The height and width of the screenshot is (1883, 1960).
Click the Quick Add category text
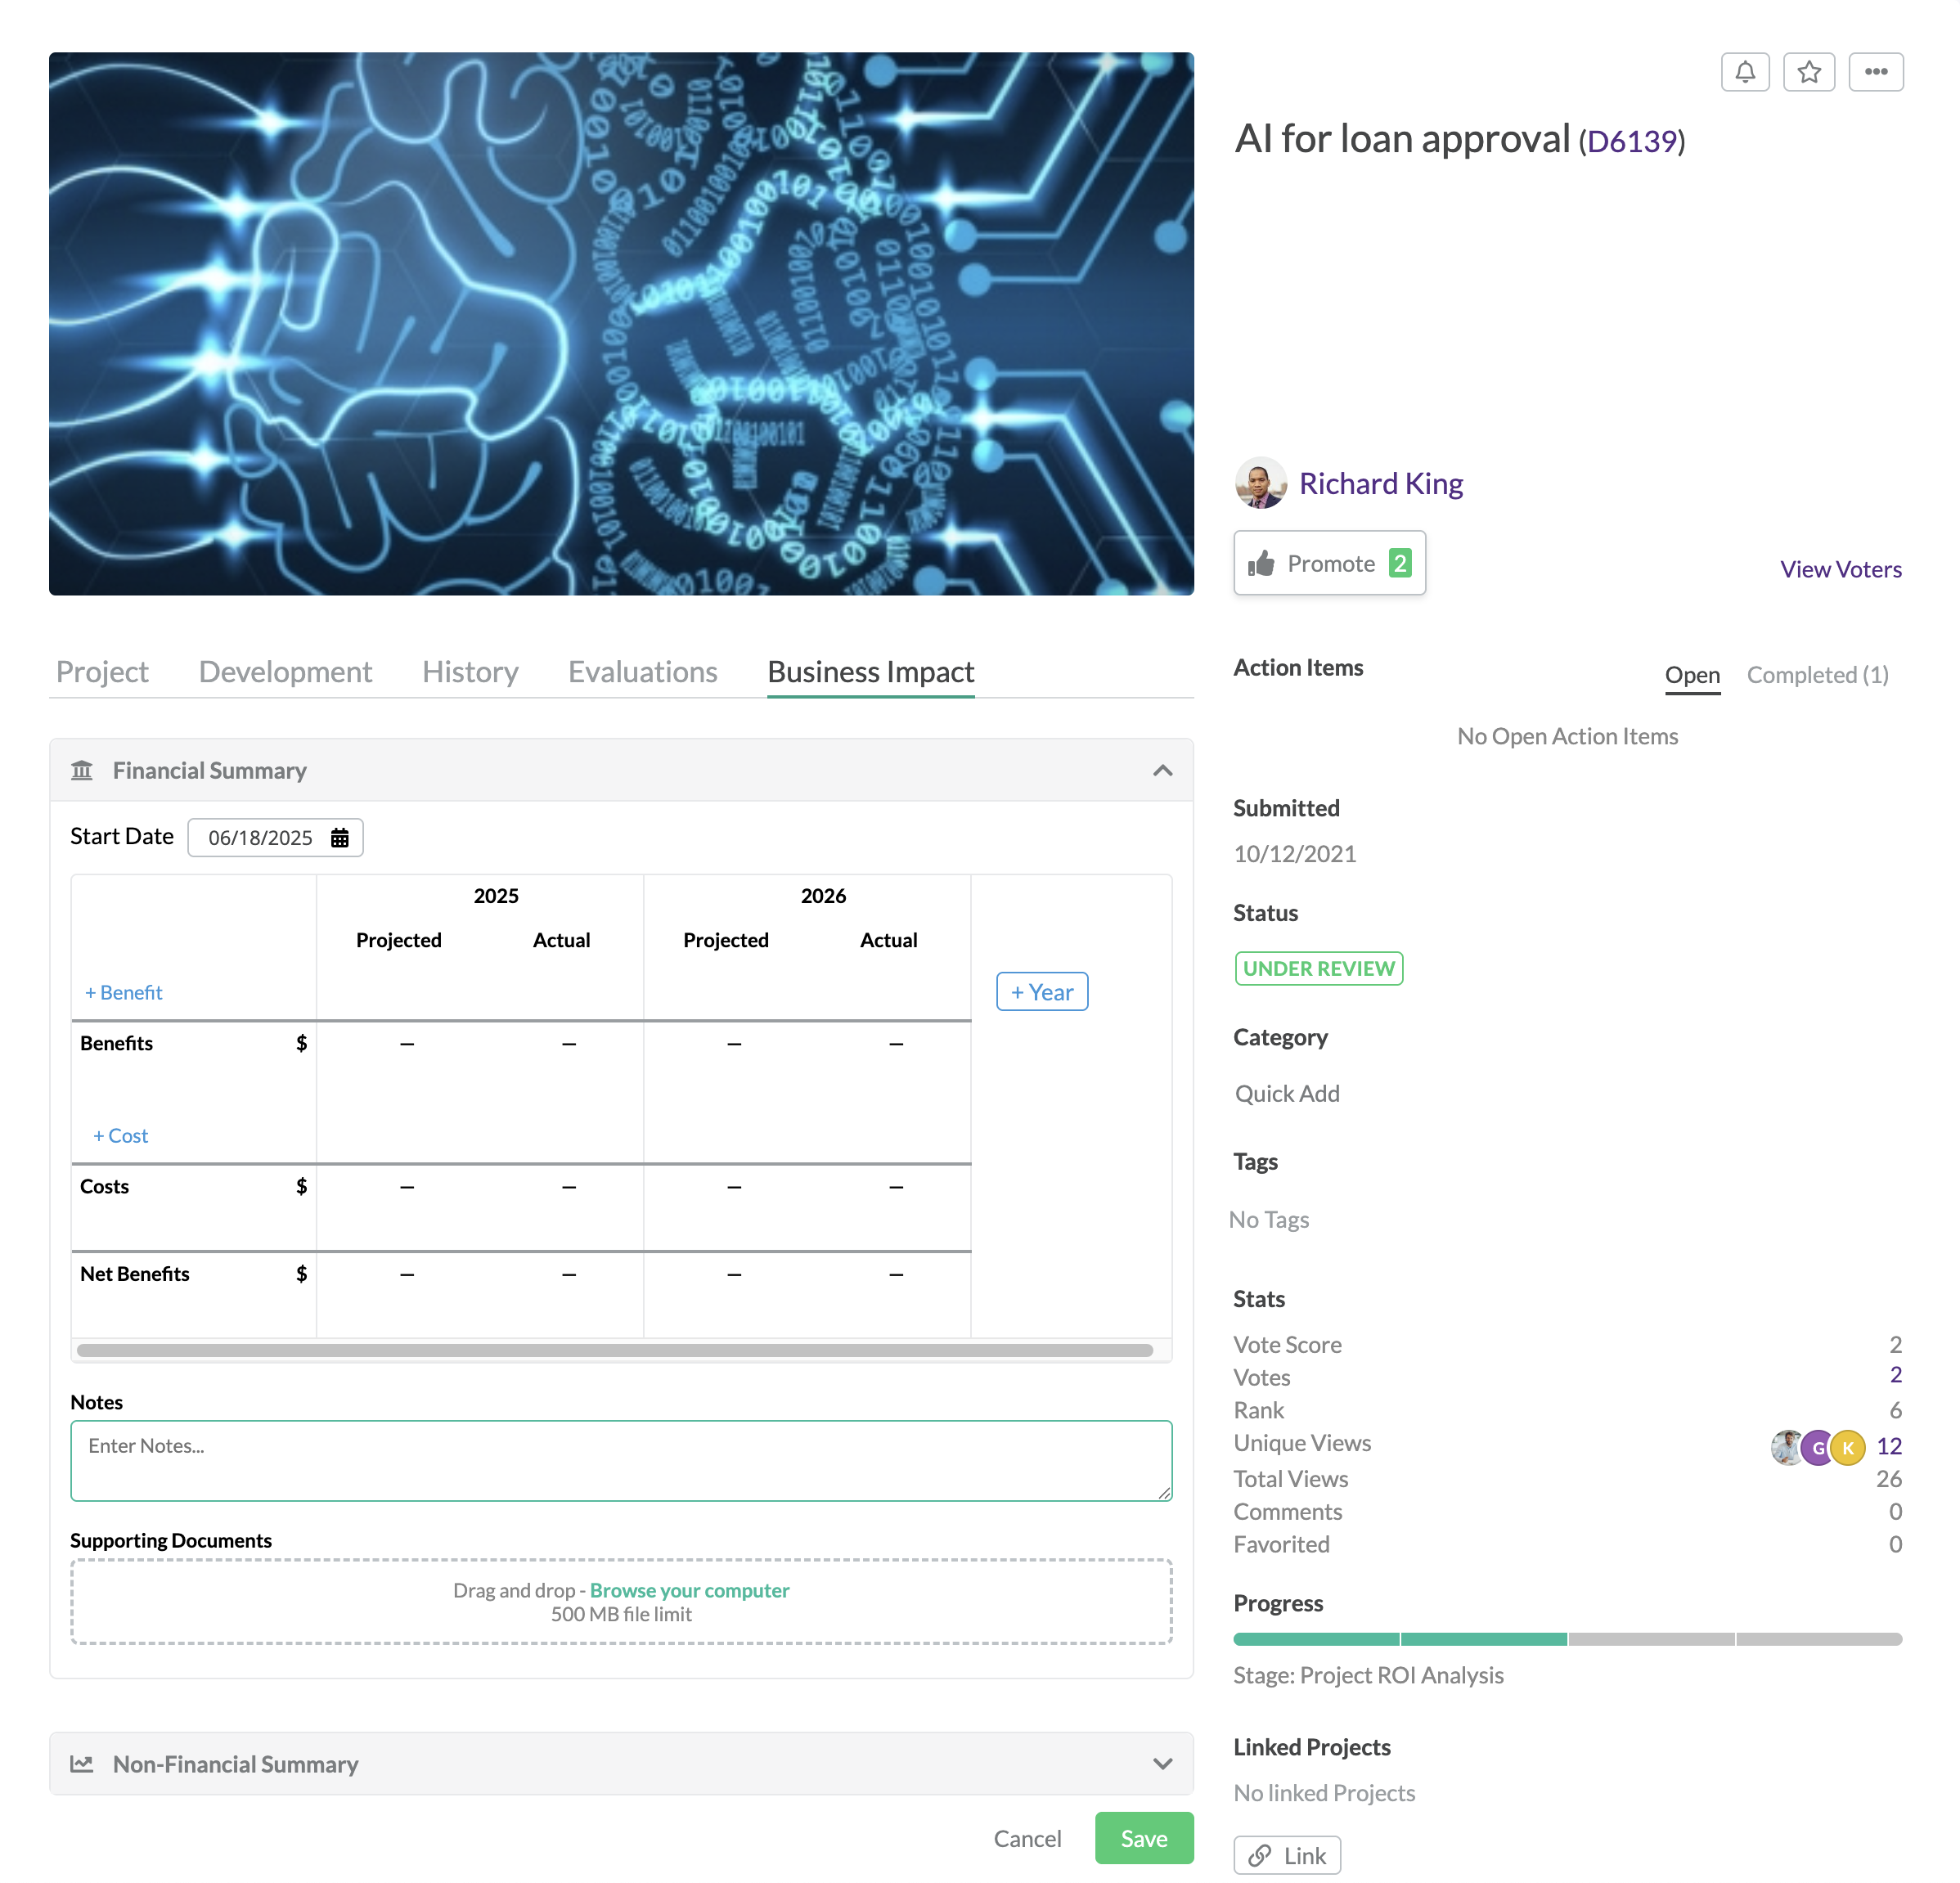coord(1287,1093)
